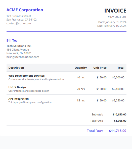132x149 pixels.
Task: Select UI/UX Design item title
Action: pyautogui.click(x=17, y=87)
